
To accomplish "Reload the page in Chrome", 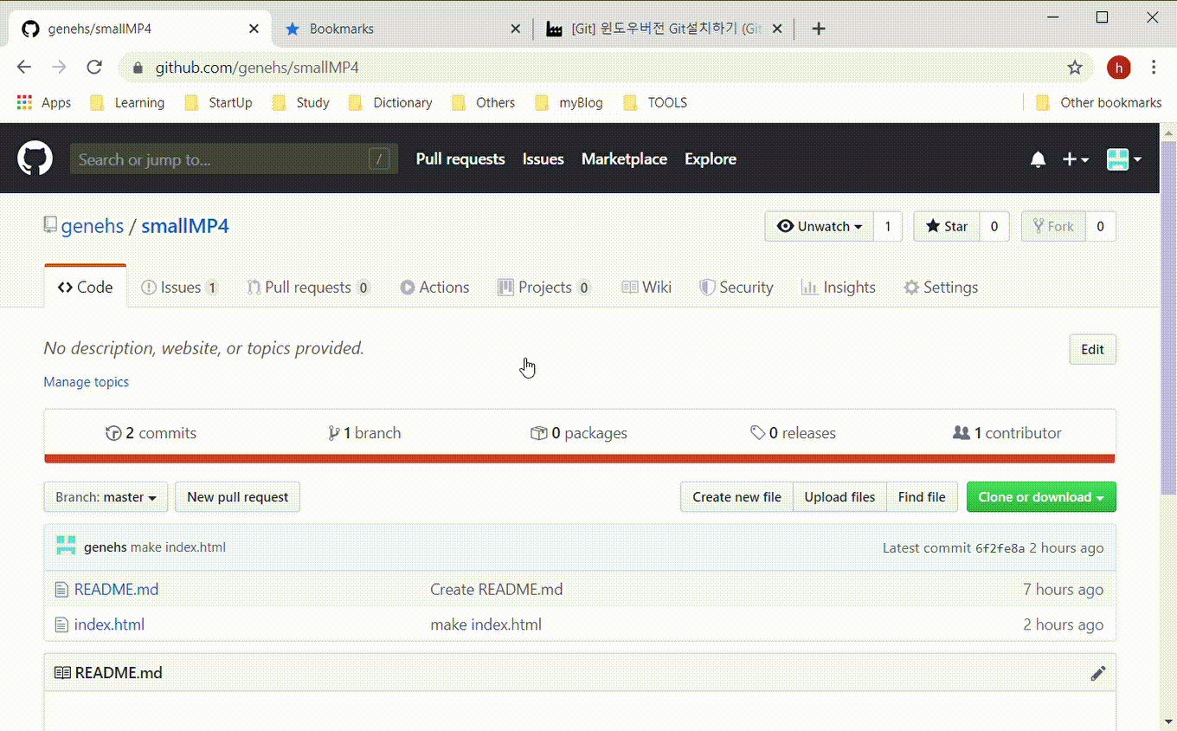I will point(95,68).
